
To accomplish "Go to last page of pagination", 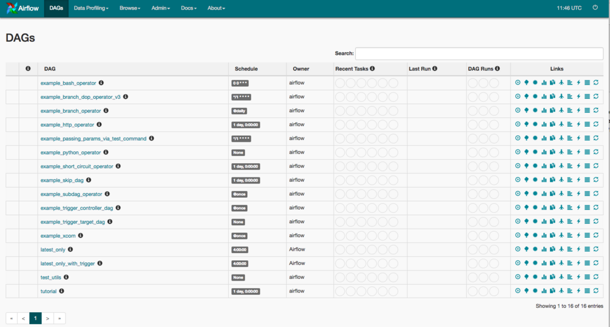I will (60, 319).
